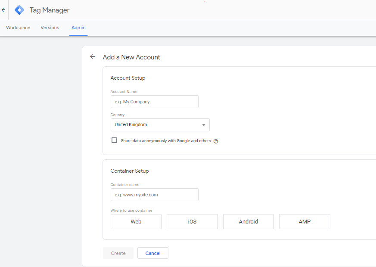Go back using arrow next to Add a New Account
The image size is (376, 267).
[x=92, y=56]
